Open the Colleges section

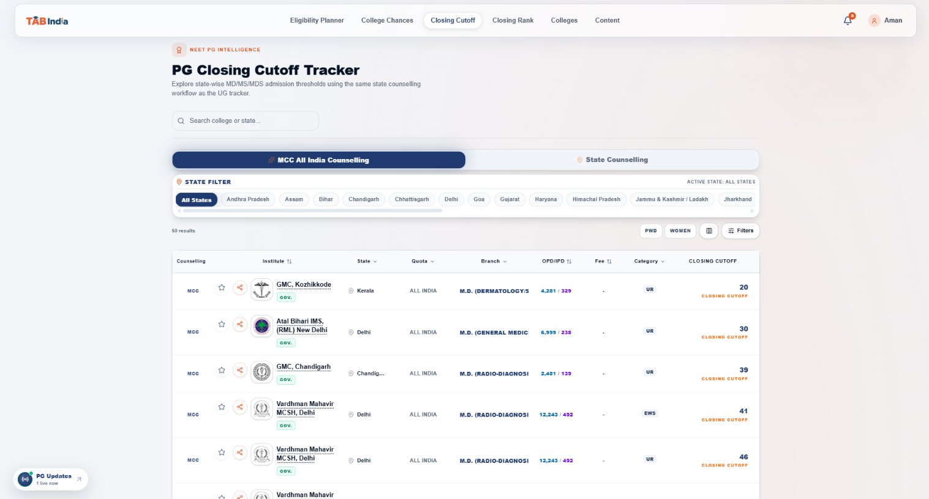point(564,20)
